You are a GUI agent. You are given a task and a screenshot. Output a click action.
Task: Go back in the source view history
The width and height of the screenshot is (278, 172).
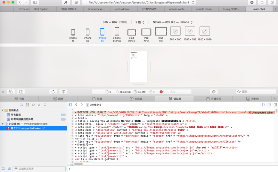pos(76,105)
